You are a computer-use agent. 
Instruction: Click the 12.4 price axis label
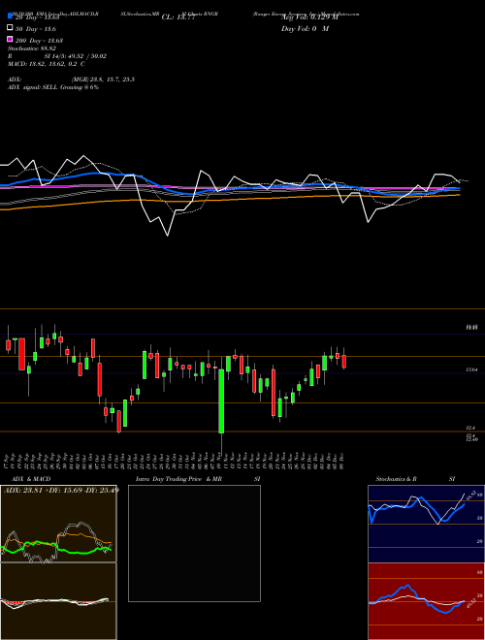[x=470, y=428]
